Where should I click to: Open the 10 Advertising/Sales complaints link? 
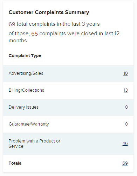coord(125,73)
